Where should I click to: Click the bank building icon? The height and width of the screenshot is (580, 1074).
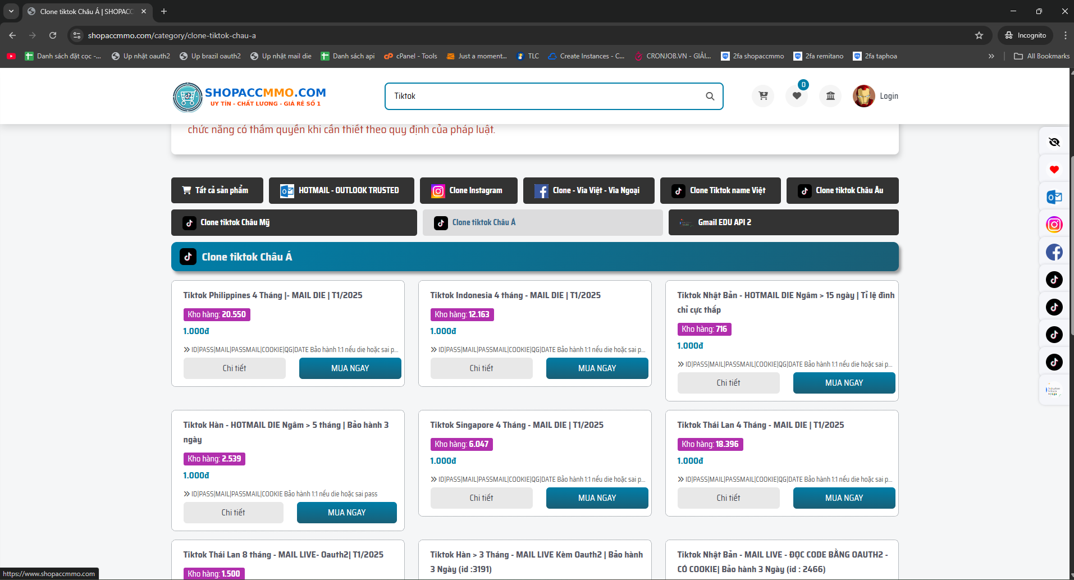click(x=830, y=96)
